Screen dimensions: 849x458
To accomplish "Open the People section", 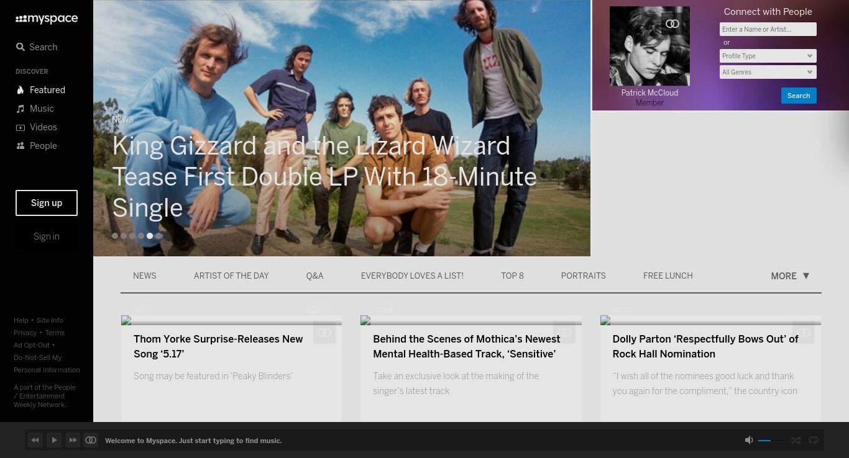I will click(x=36, y=146).
